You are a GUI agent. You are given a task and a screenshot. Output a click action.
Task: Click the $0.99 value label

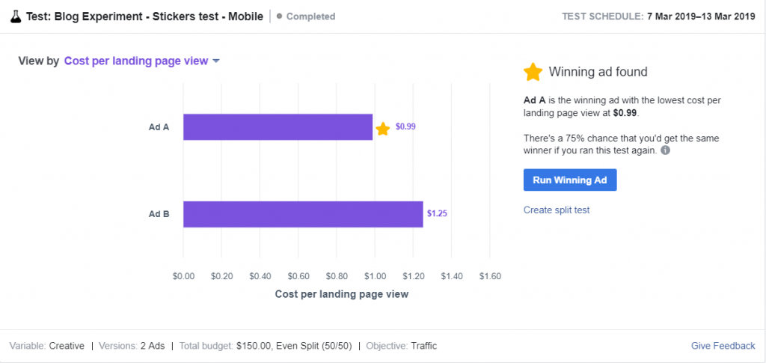[x=405, y=126]
